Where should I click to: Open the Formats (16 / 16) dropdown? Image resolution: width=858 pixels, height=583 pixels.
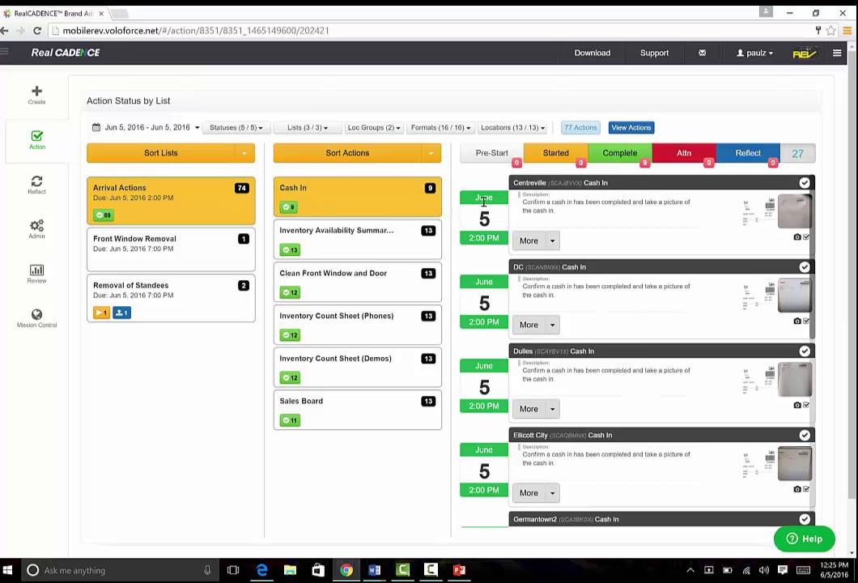tap(440, 128)
